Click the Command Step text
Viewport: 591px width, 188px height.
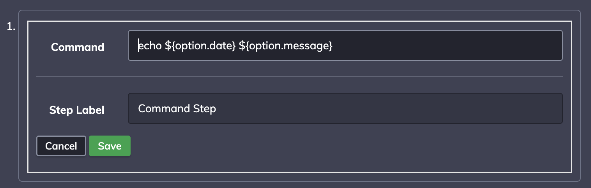177,108
